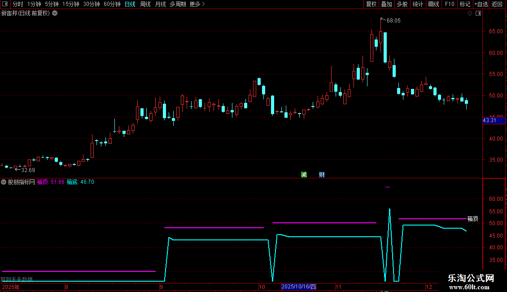Open F10 company information
This screenshot has width=507, height=292.
click(x=450, y=4)
